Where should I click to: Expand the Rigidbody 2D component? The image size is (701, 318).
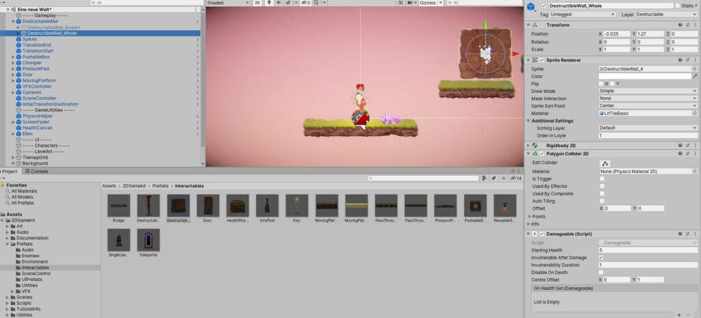point(530,145)
